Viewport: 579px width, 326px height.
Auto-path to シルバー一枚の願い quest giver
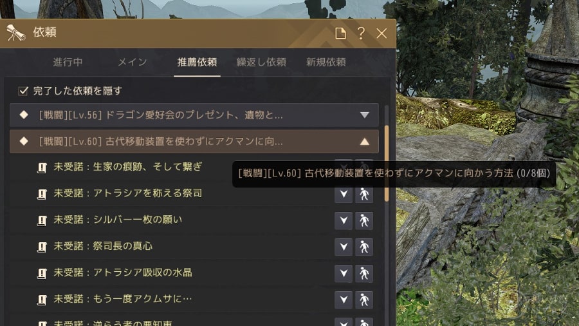(364, 220)
